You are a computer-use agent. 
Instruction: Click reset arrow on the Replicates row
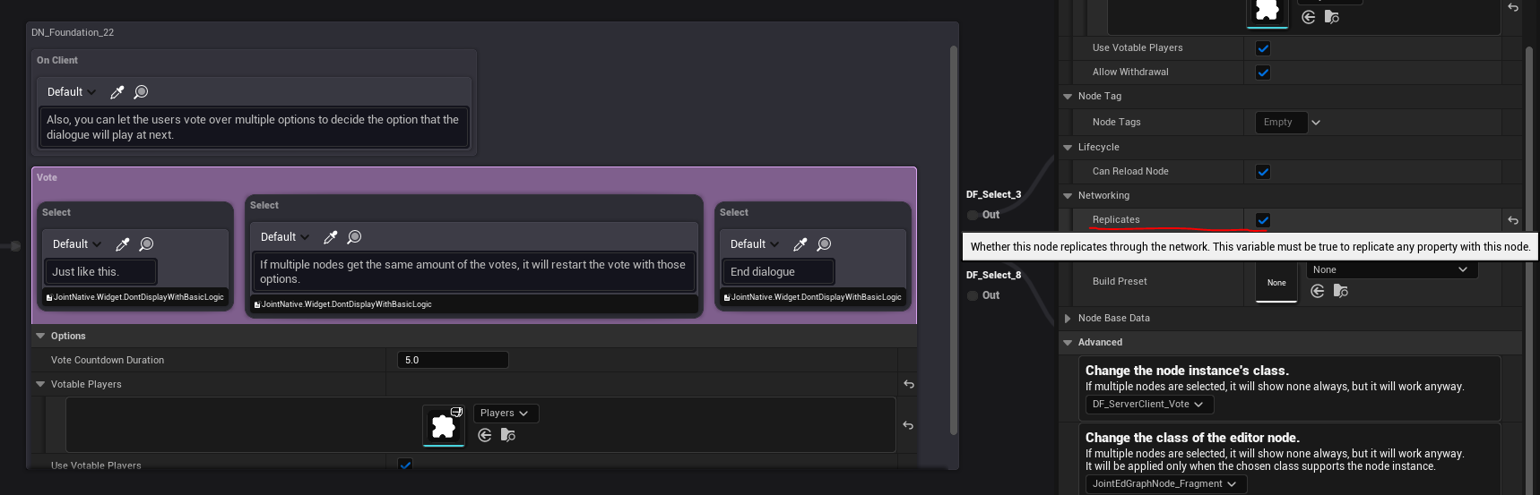(1512, 220)
